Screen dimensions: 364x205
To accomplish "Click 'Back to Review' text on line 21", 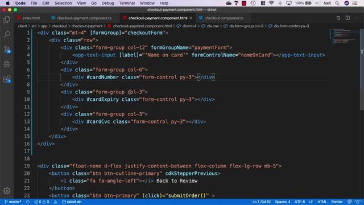I will [x=177, y=181].
